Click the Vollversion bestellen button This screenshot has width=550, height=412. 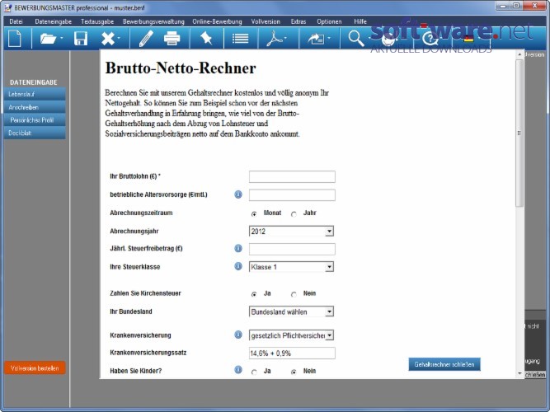35,368
